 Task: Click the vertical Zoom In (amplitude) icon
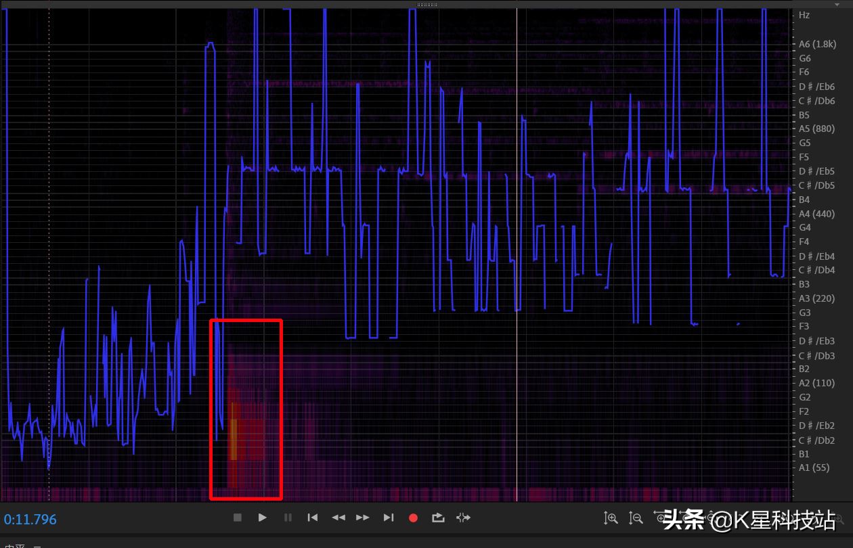pyautogui.click(x=611, y=518)
